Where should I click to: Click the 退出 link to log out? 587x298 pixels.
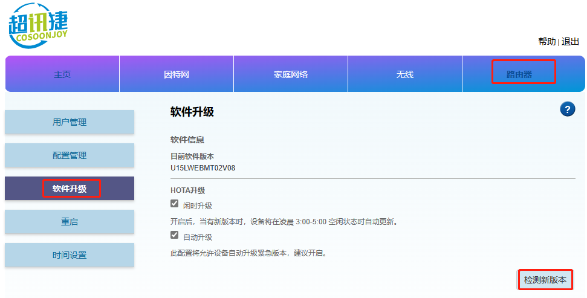tap(570, 42)
